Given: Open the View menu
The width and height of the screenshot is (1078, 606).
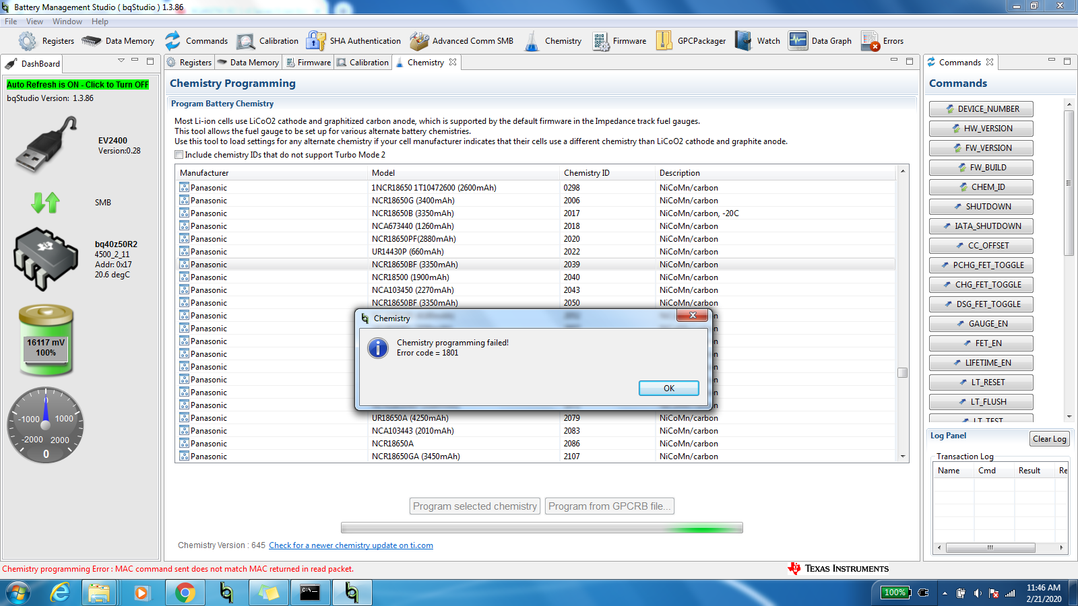Looking at the screenshot, I should pyautogui.click(x=34, y=22).
